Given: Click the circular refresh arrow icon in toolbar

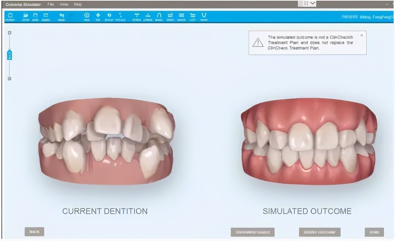Looking at the screenshot, I should (x=10, y=15).
